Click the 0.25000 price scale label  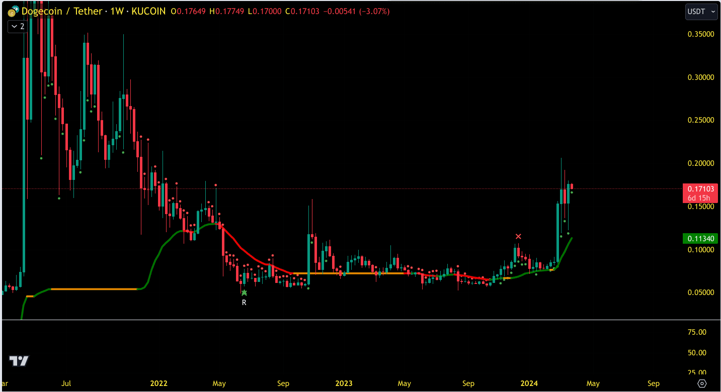(x=700, y=120)
